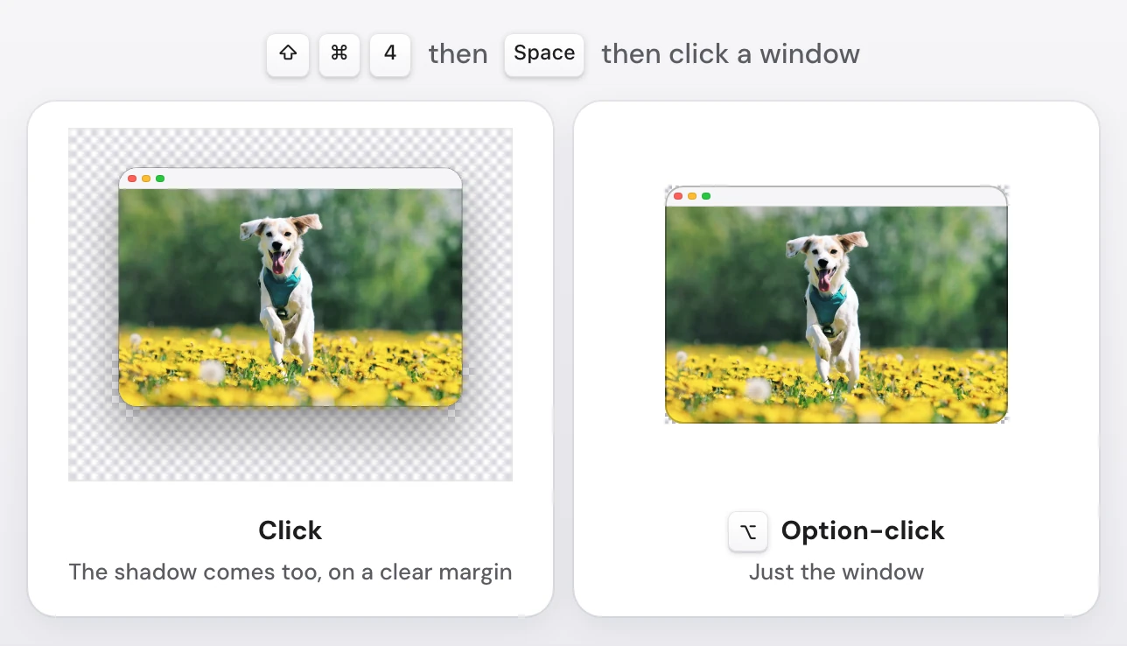Click "then click a window" text
This screenshot has height=646, width=1127.
pyautogui.click(x=731, y=54)
